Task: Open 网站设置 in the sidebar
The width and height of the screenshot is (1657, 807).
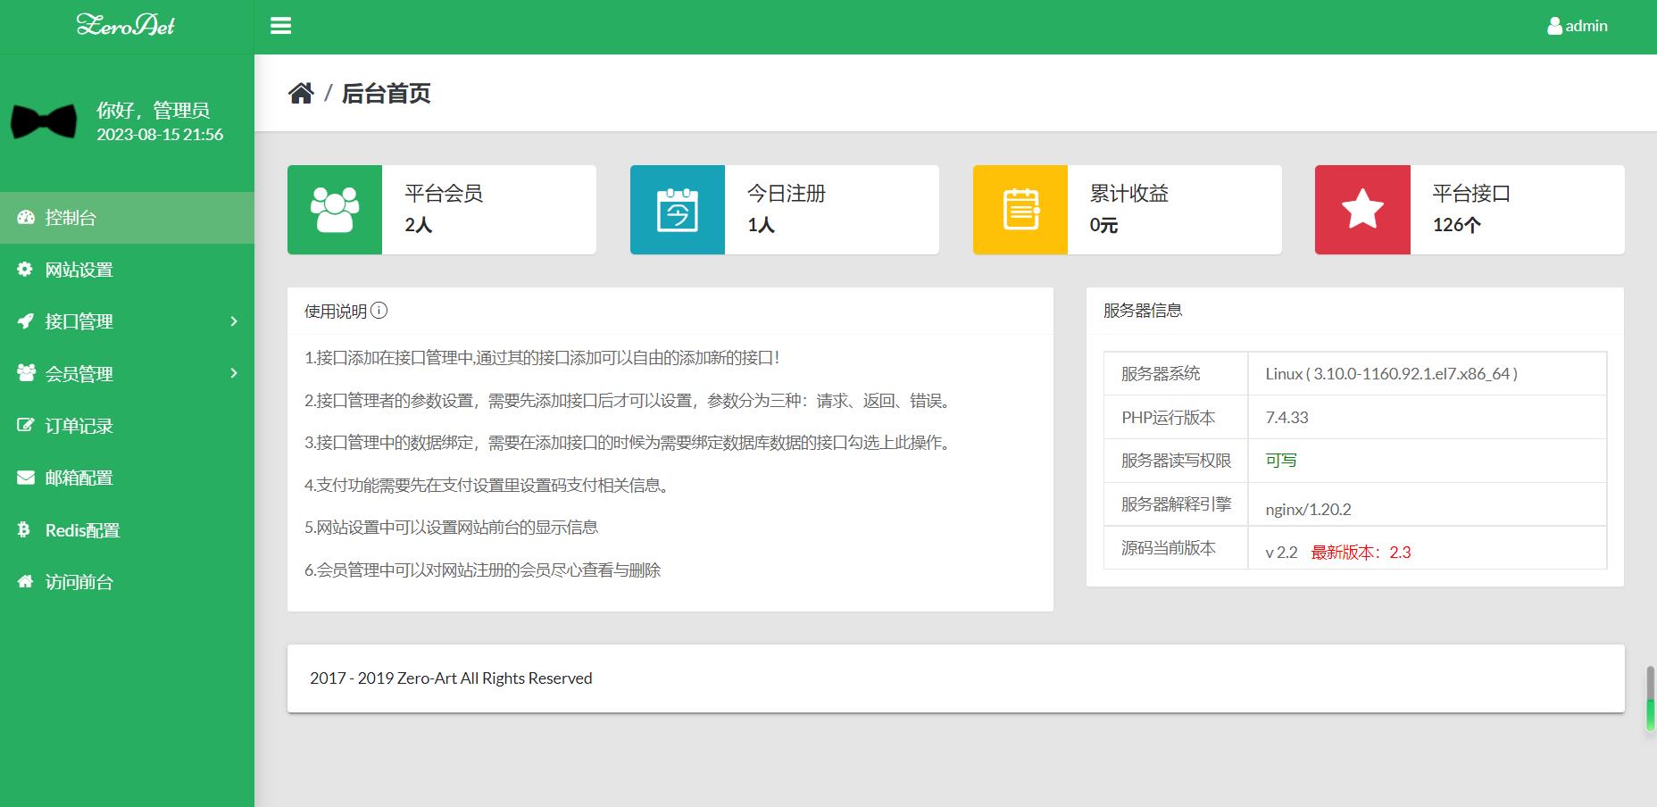Action: pos(127,270)
